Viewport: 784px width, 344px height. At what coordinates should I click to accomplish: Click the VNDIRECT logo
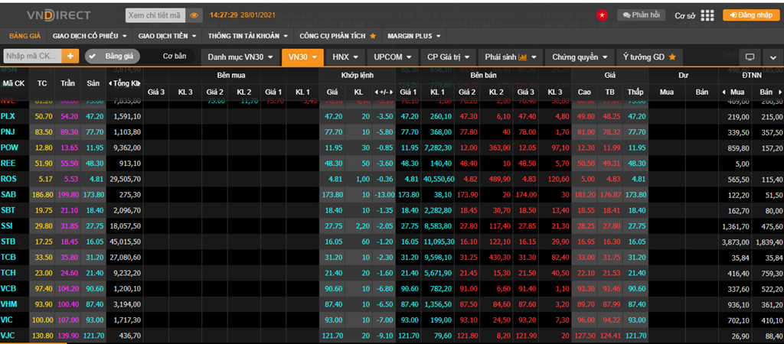coord(47,15)
